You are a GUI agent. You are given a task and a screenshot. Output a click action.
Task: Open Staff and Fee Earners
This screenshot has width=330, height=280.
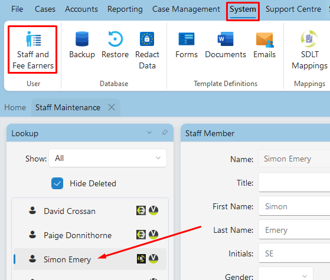pyautogui.click(x=33, y=50)
